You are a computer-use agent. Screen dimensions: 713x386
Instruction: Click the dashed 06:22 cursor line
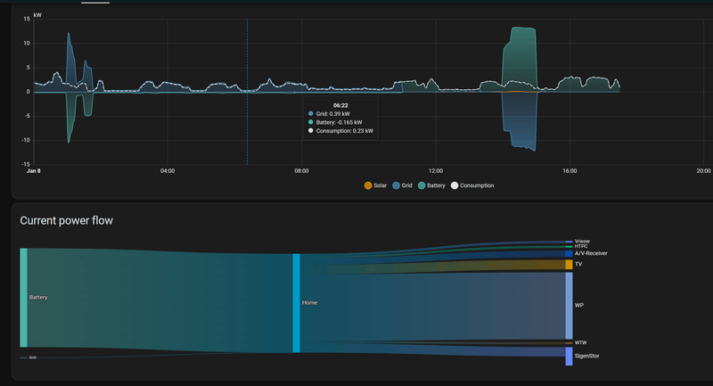[x=248, y=92]
